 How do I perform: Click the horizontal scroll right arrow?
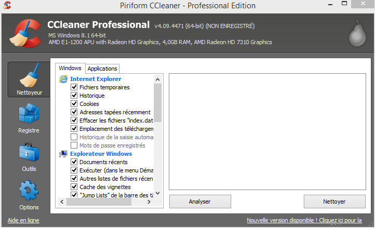[149, 202]
